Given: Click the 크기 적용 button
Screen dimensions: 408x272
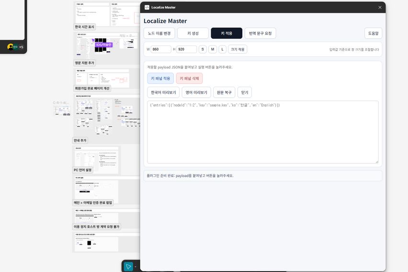Looking at the screenshot, I should [x=238, y=49].
